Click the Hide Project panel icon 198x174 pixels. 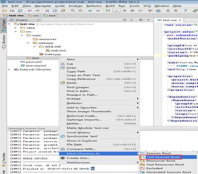coord(149,20)
